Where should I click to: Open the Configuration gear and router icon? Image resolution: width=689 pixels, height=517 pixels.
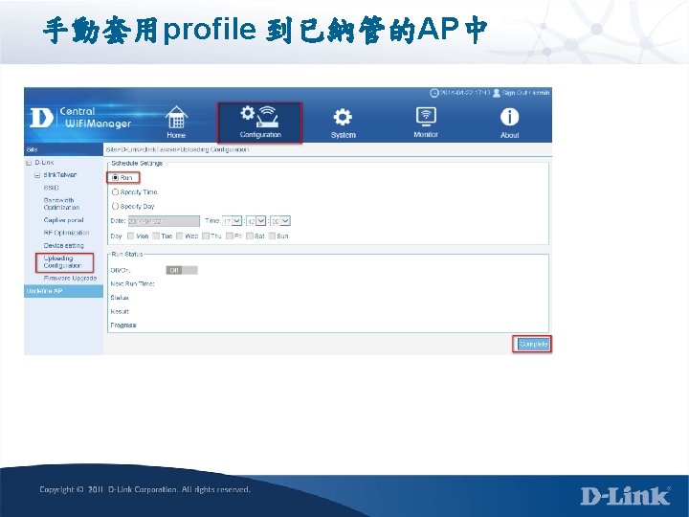click(x=259, y=116)
